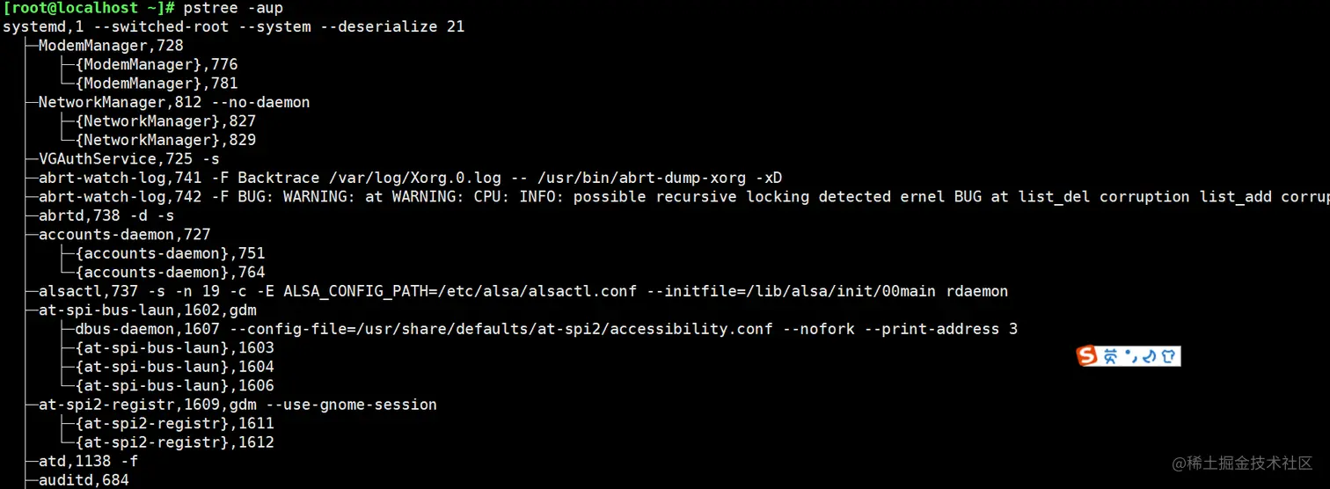Toggle the 英 English/Chinese input mode
Viewport: 1330px width, 489px height.
tap(1111, 356)
